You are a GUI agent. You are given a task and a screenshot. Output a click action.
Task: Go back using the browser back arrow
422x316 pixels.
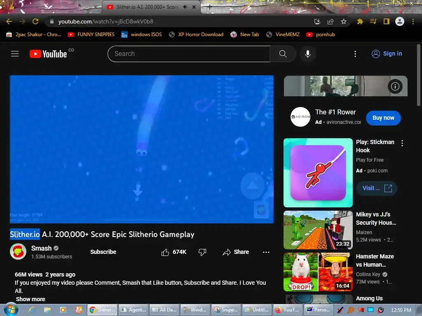pyautogui.click(x=9, y=21)
